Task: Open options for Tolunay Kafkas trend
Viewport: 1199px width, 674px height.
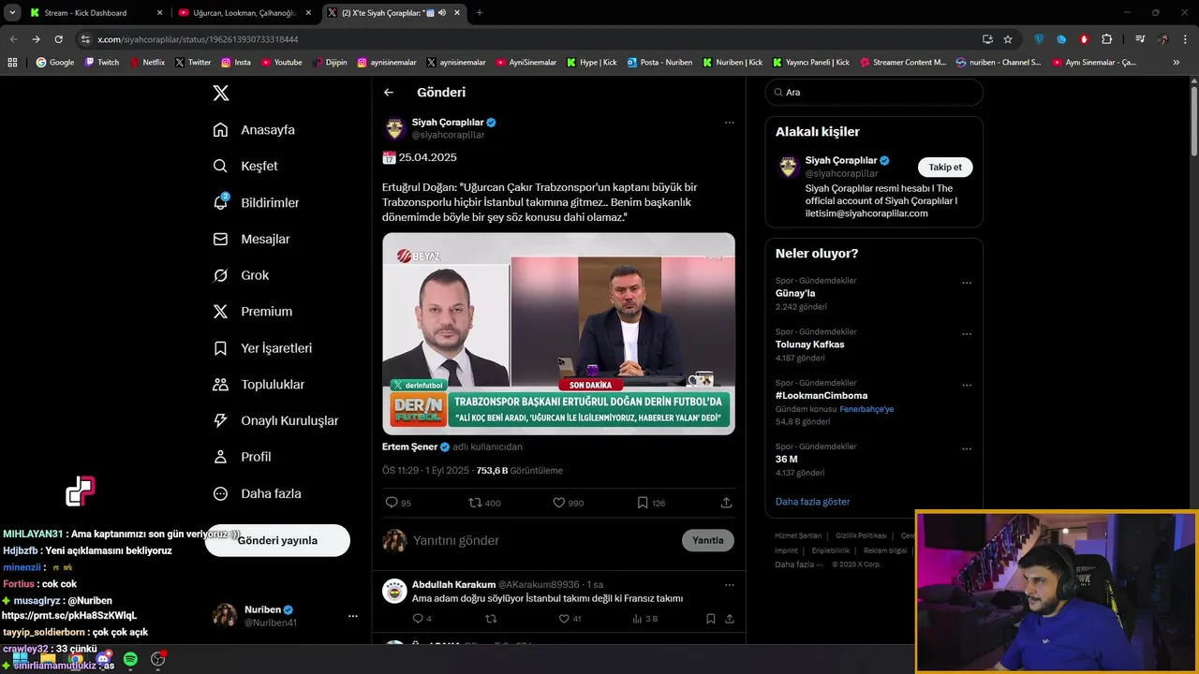Action: (967, 334)
